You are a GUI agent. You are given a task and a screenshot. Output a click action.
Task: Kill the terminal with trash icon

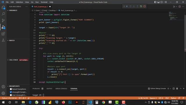[x=177, y=89]
